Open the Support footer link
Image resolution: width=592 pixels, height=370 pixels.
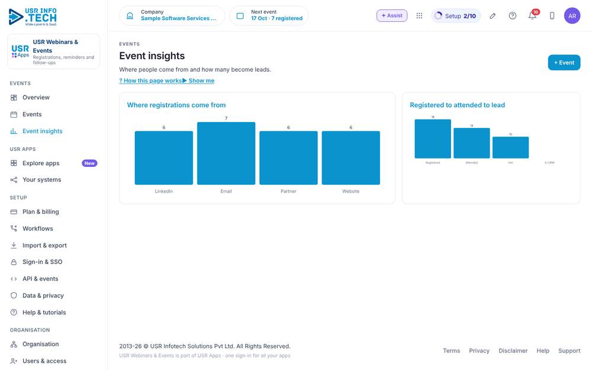(x=570, y=350)
